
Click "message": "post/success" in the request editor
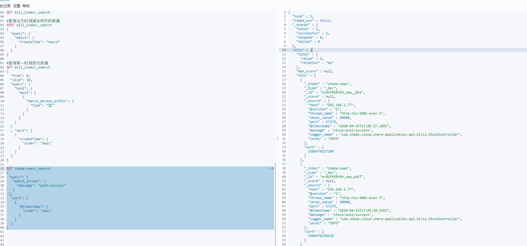click(41, 185)
